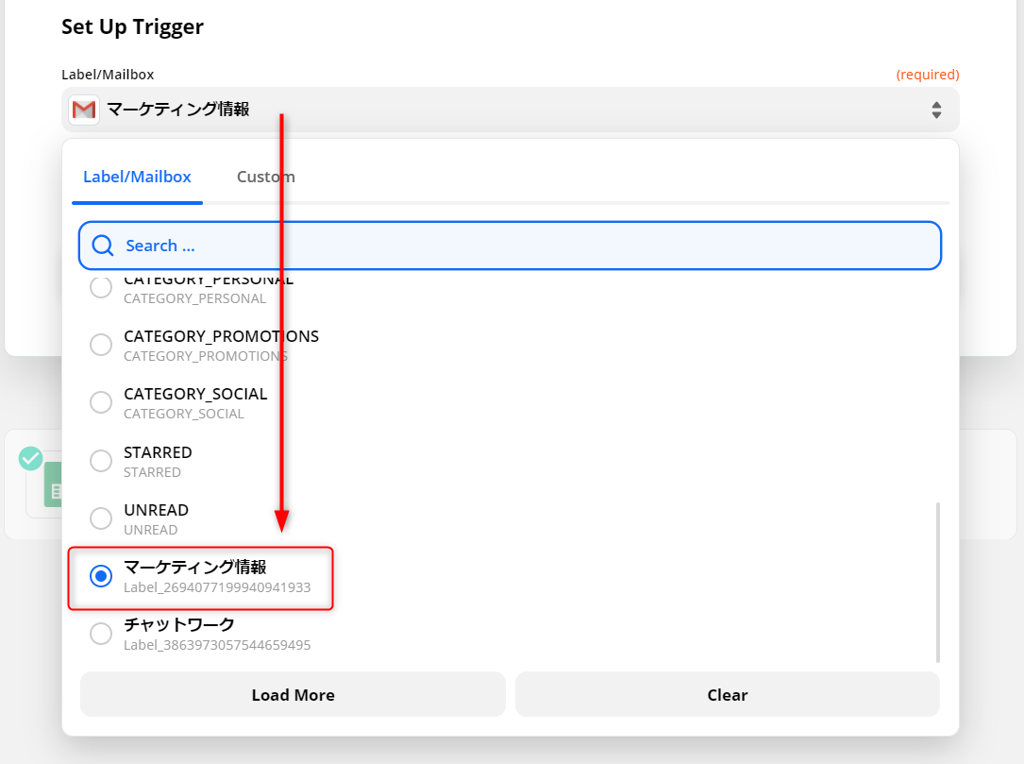Choose the チャットワーク label option

click(x=101, y=634)
